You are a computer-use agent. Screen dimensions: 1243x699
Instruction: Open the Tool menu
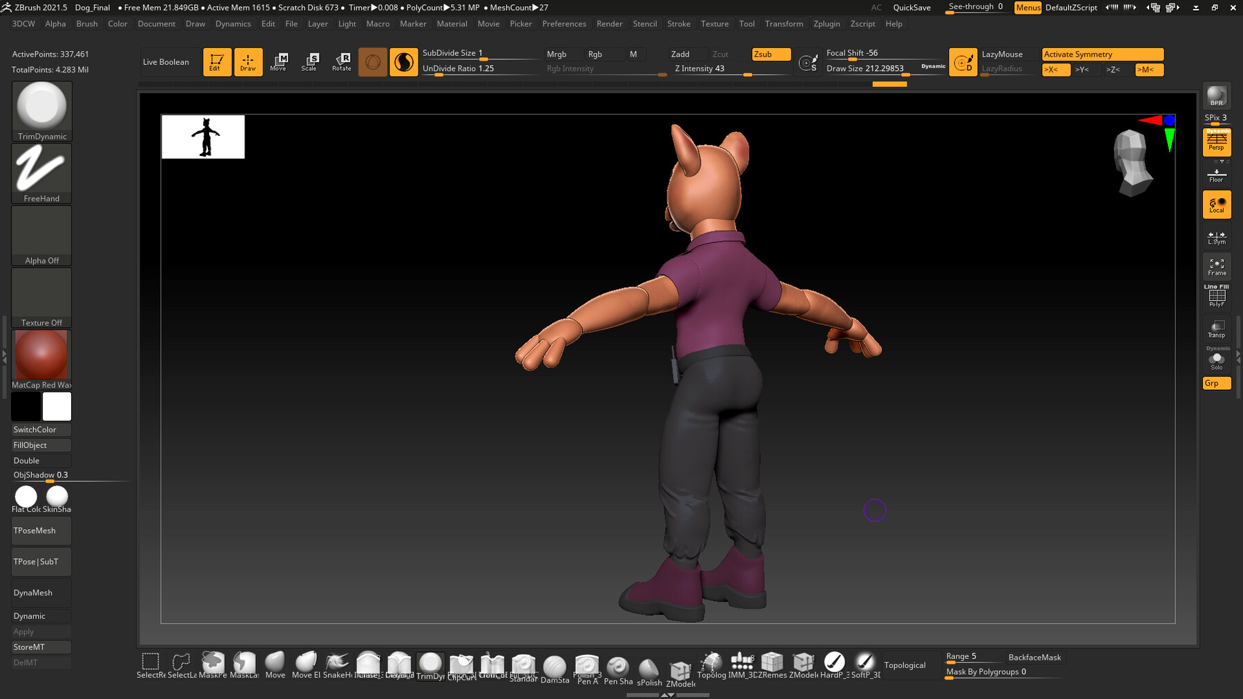pyautogui.click(x=746, y=23)
